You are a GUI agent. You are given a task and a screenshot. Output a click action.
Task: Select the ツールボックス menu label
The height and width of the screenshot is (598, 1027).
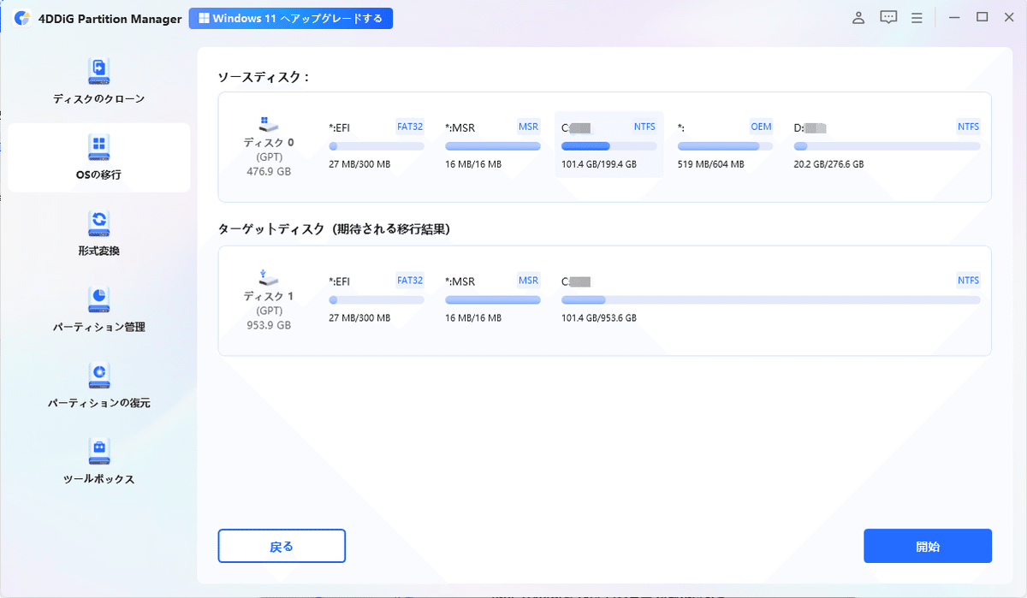click(x=99, y=479)
